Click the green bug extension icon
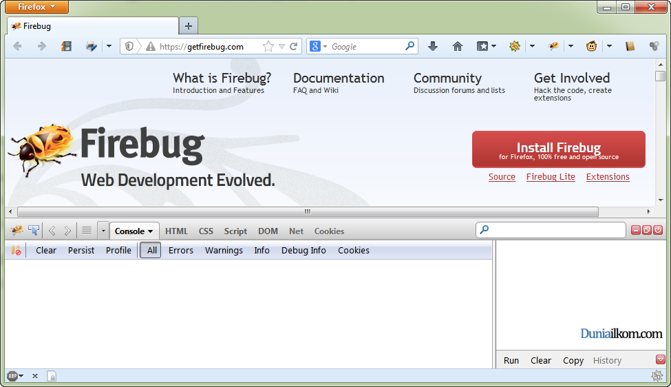Image resolution: width=671 pixels, height=387 pixels. point(514,46)
